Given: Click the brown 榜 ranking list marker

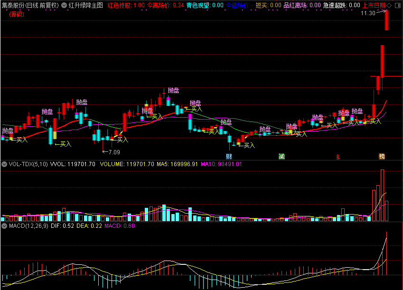Looking at the screenshot, I should tap(382, 156).
